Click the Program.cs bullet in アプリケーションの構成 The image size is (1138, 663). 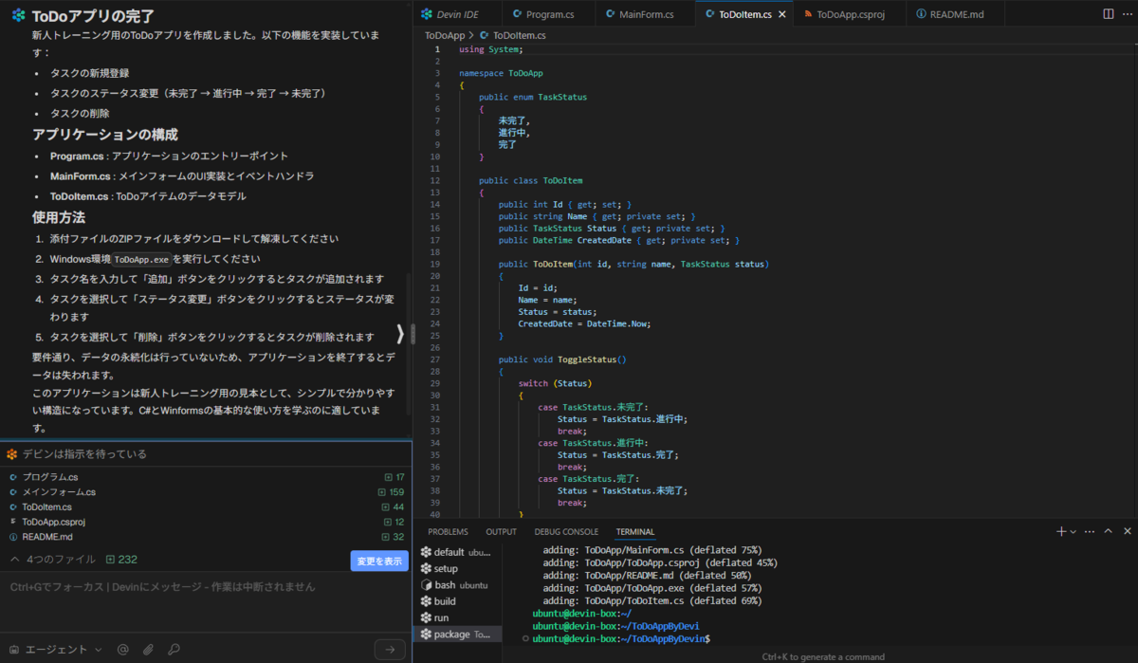(169, 156)
